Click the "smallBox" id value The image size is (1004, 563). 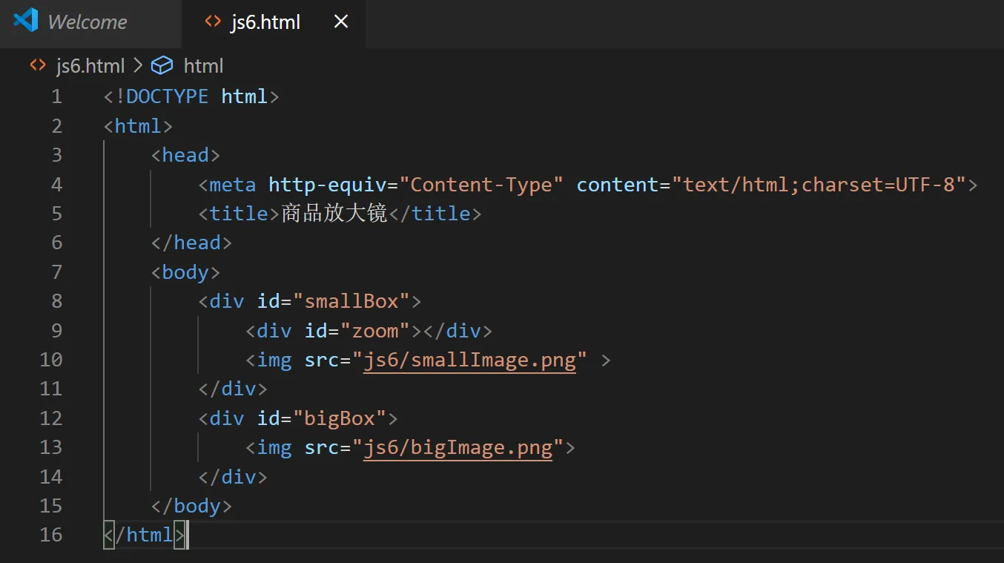pyautogui.click(x=351, y=301)
